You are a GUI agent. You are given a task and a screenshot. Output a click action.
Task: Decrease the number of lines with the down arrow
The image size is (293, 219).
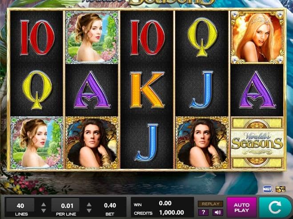click(x=44, y=211)
